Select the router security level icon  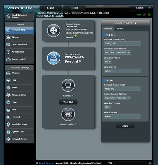[54, 58]
